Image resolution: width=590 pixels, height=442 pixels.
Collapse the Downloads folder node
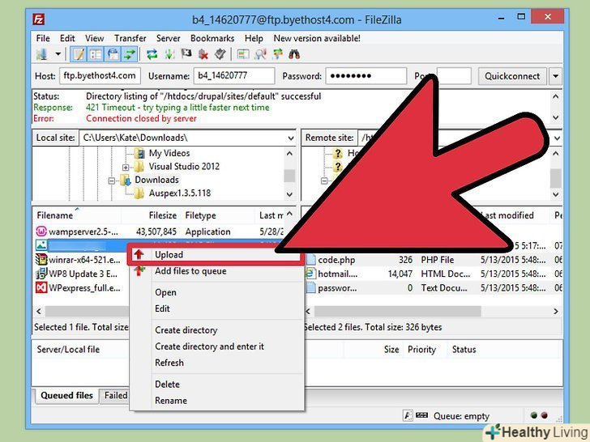pos(111,181)
